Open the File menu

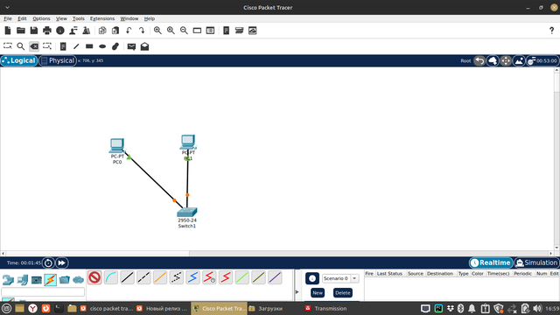point(8,18)
